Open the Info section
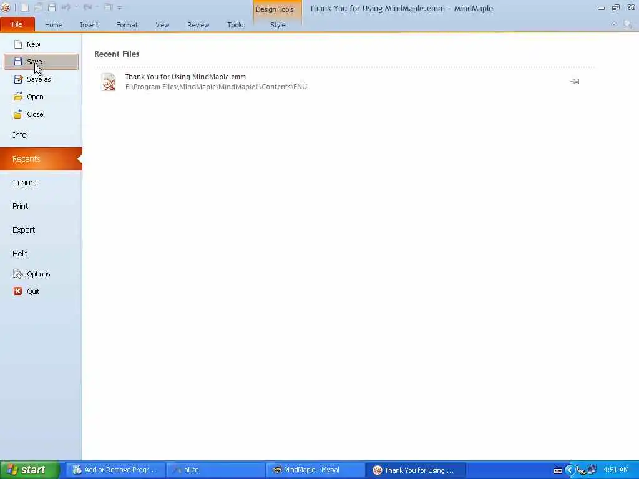The image size is (639, 479). (41, 135)
